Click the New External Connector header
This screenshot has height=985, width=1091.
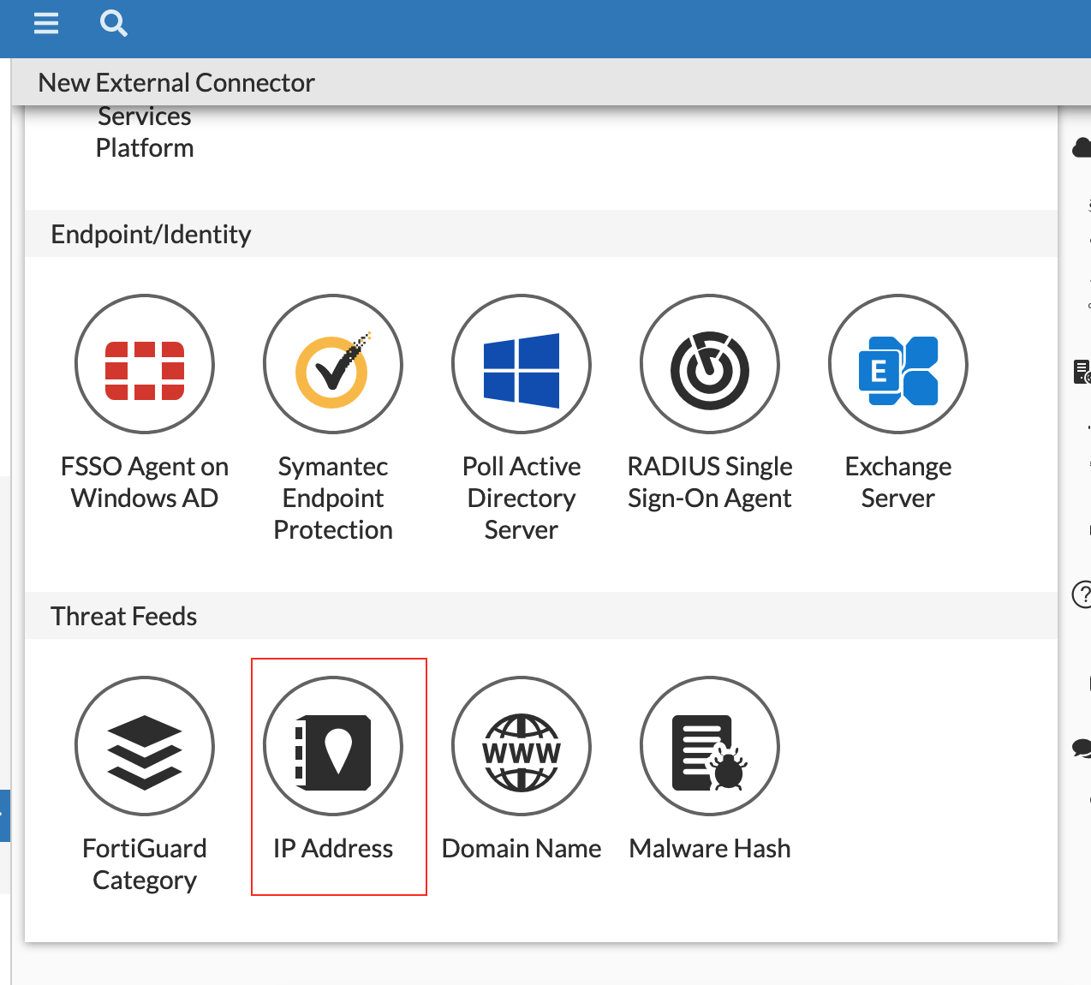tap(176, 82)
